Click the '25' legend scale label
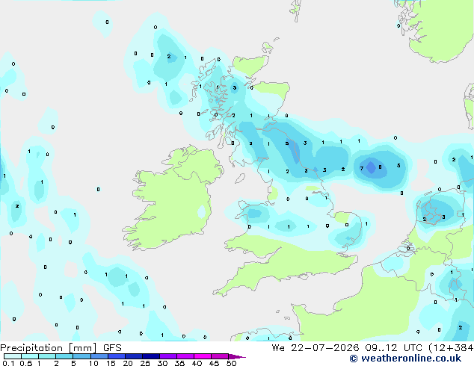 click(145, 363)
